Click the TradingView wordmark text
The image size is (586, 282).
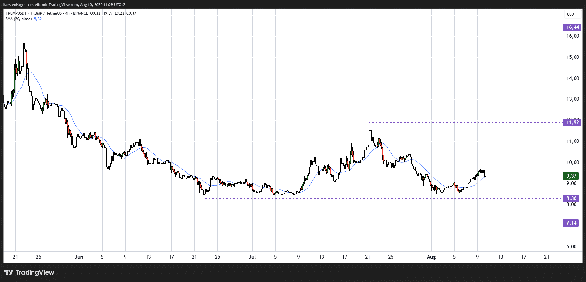[35, 272]
